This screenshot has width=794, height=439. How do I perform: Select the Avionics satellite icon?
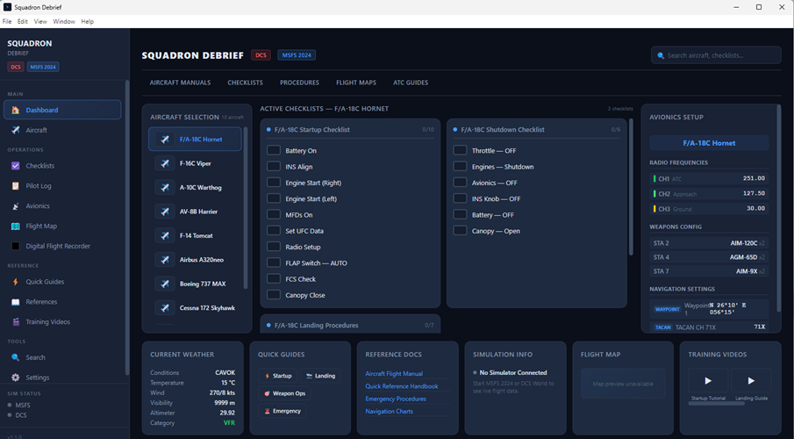point(16,206)
